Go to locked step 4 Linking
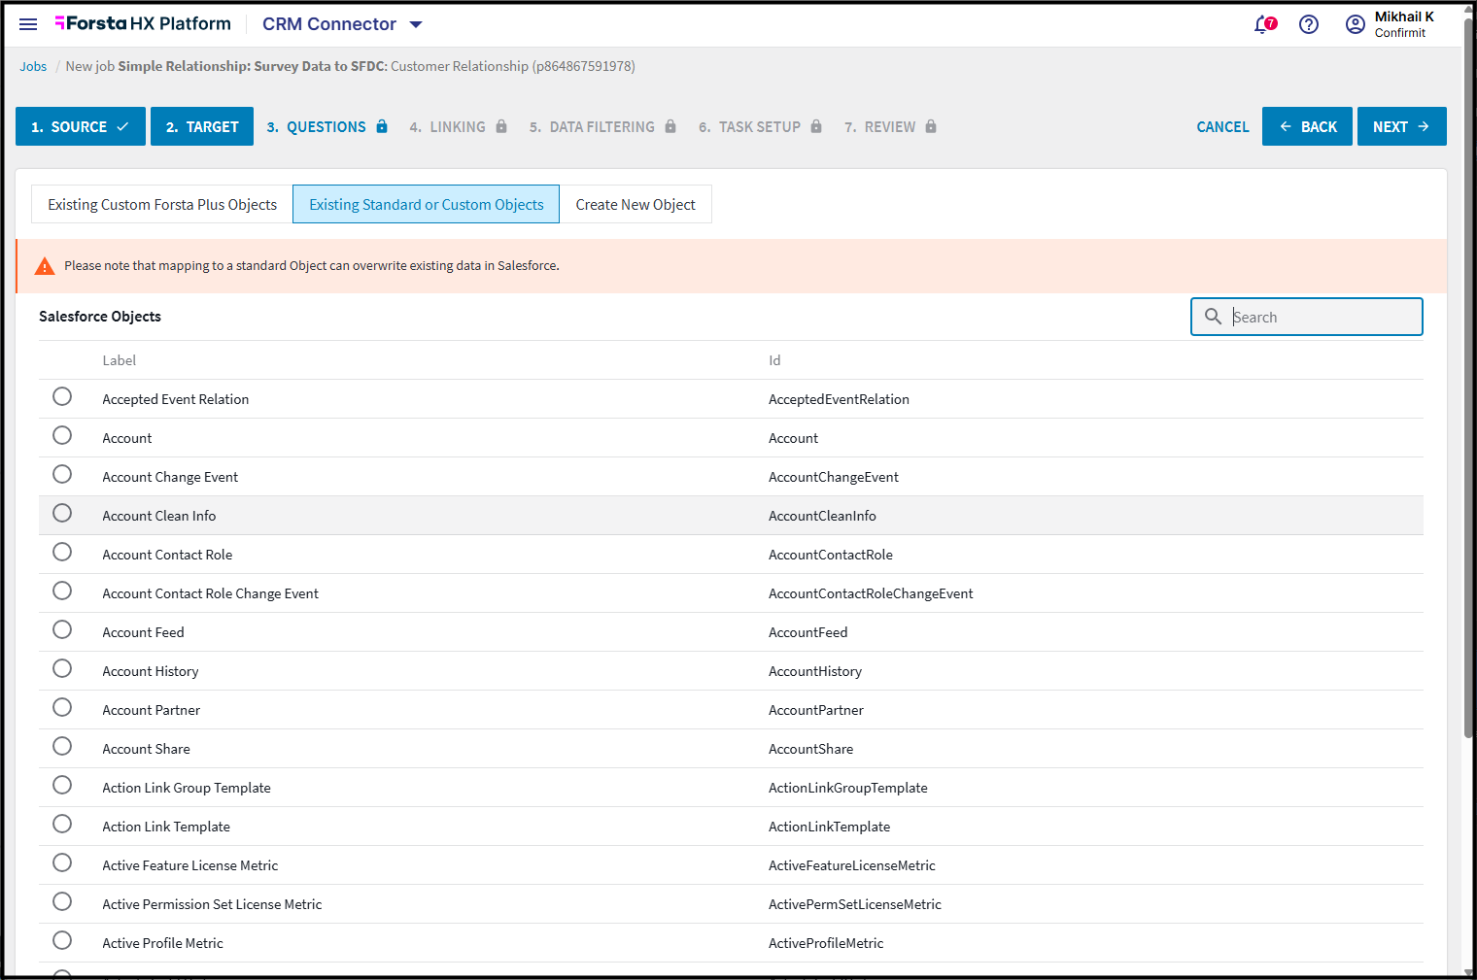1477x980 pixels. (x=459, y=126)
